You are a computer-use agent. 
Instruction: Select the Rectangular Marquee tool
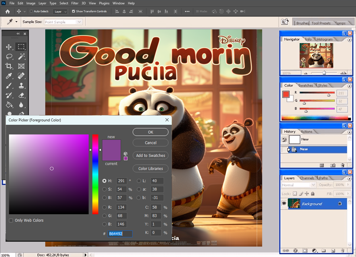tap(21, 47)
